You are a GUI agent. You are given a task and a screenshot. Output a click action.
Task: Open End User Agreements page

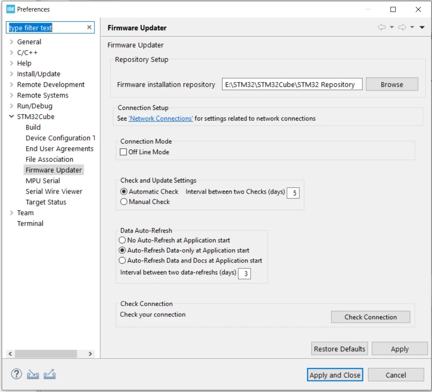[x=59, y=149]
